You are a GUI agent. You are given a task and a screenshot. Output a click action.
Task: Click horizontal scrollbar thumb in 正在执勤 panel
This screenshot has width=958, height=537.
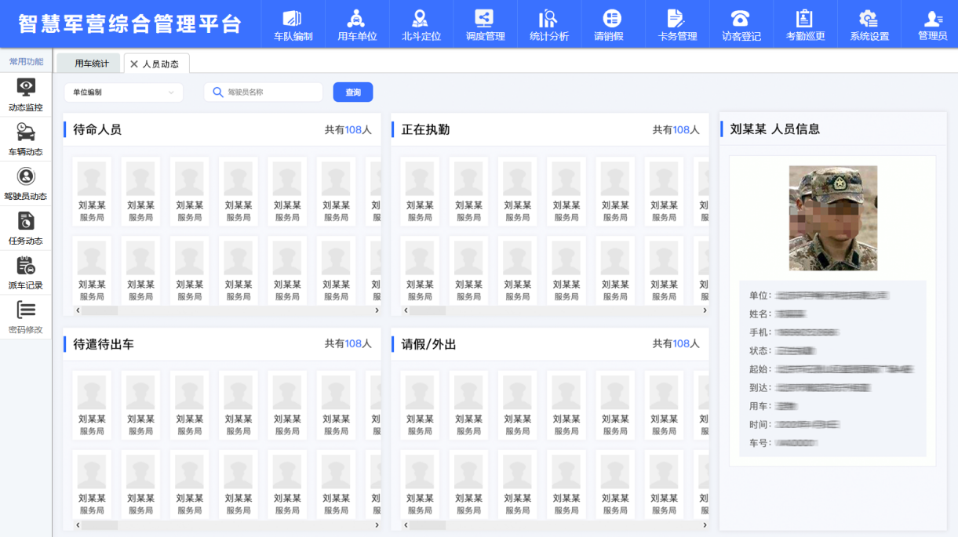click(x=428, y=310)
